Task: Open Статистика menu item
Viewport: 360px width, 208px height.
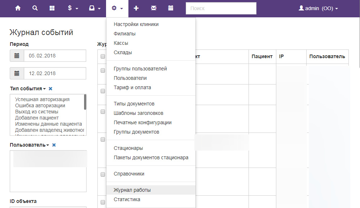Action: 151,199
